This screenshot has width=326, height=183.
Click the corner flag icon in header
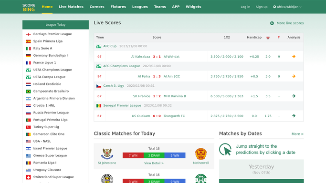pos(279,37)
